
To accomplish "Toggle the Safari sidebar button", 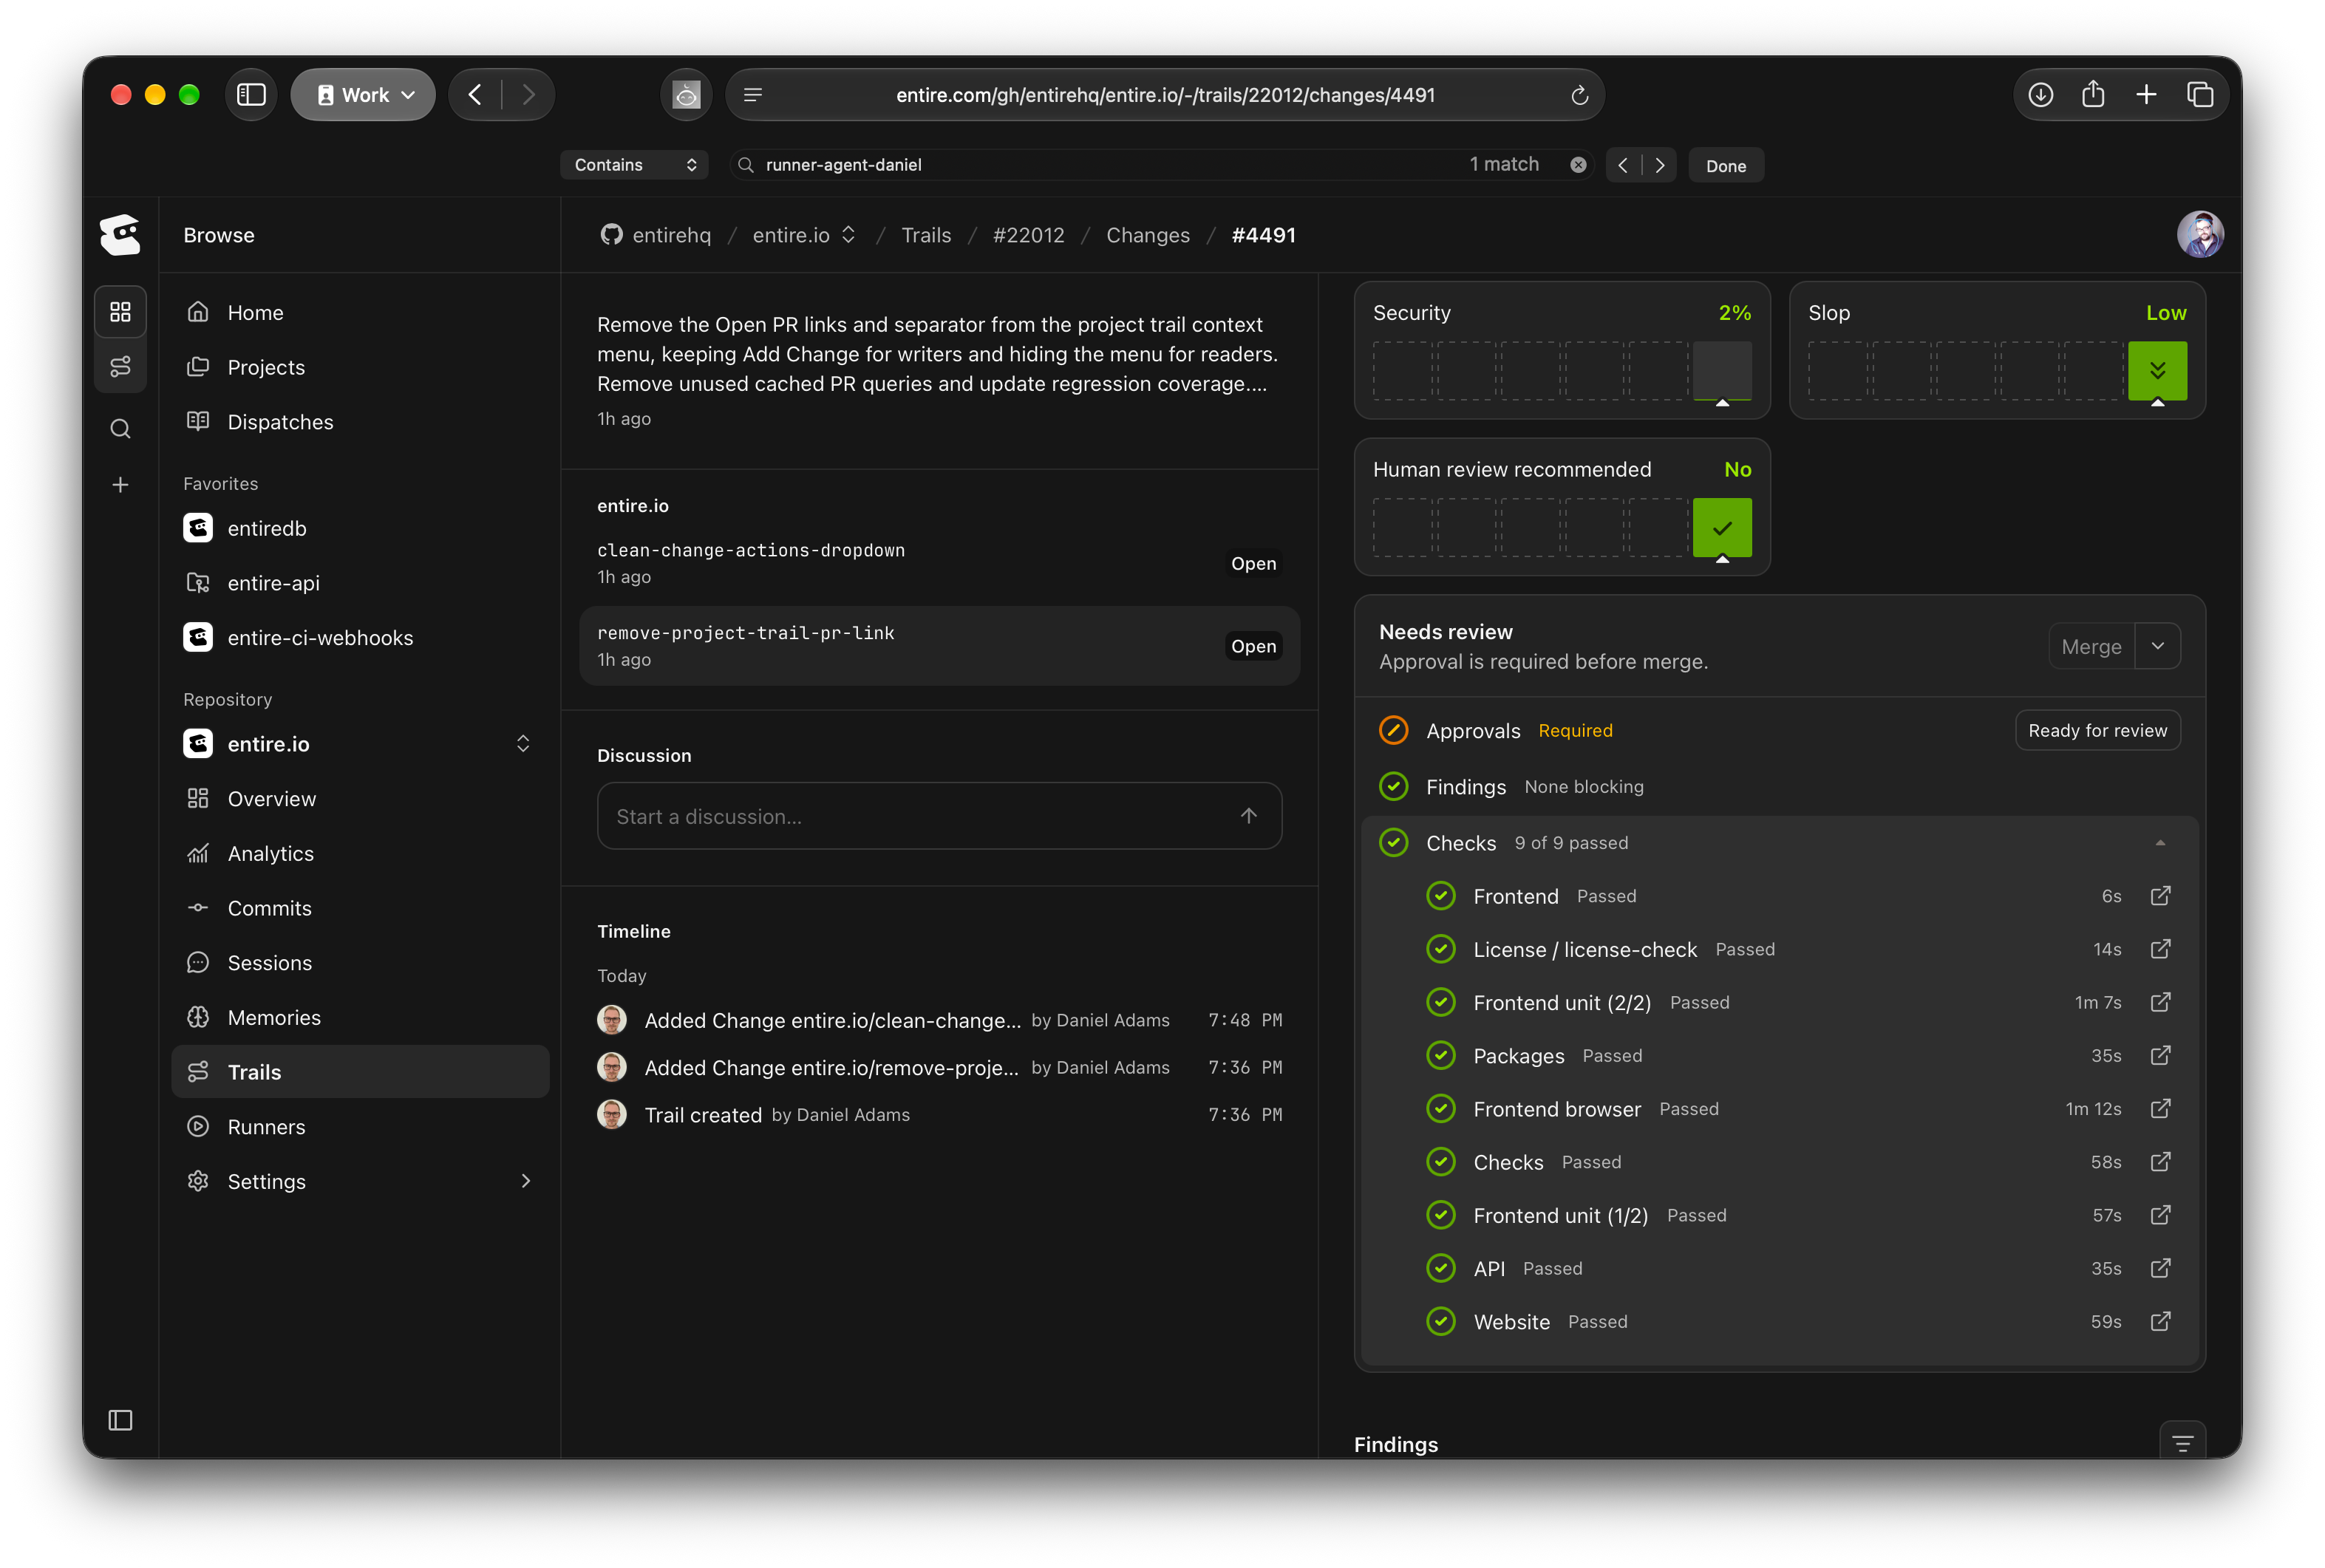I will (x=251, y=95).
